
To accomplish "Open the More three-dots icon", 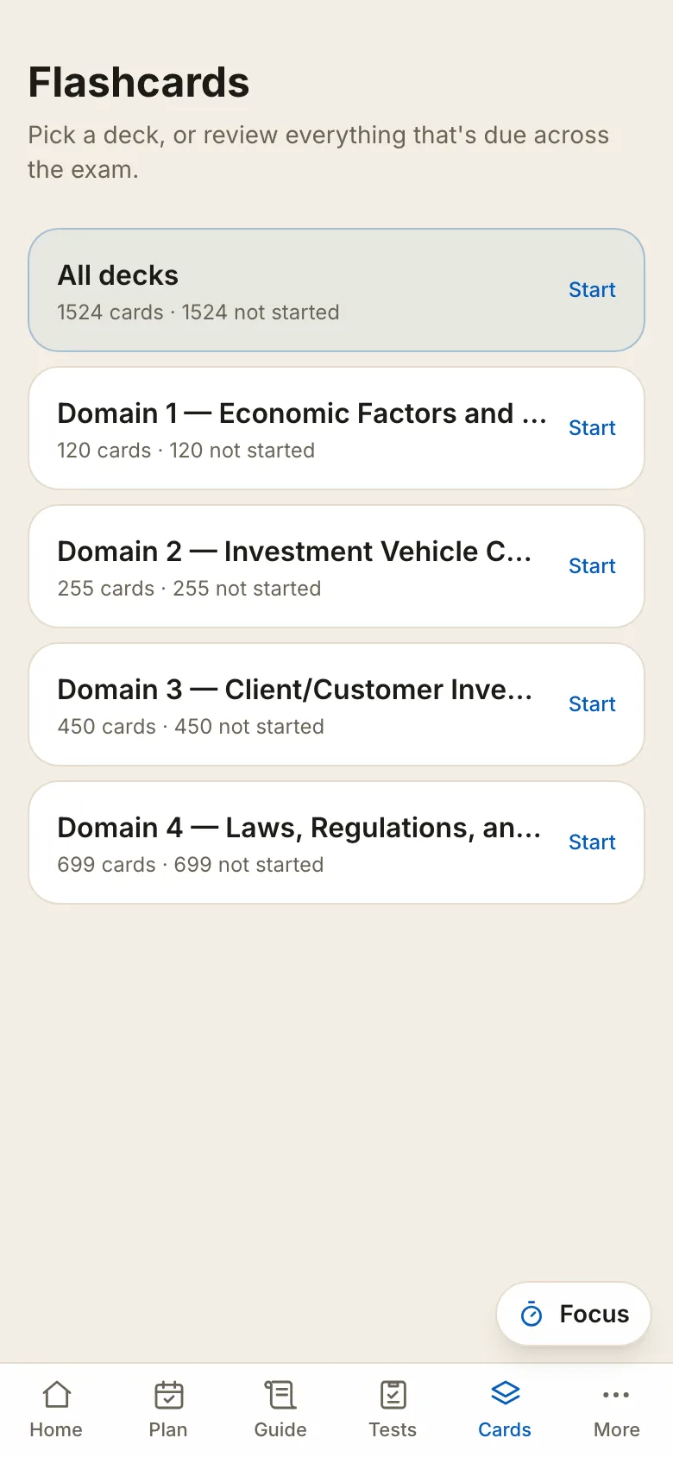I will pyautogui.click(x=616, y=1395).
